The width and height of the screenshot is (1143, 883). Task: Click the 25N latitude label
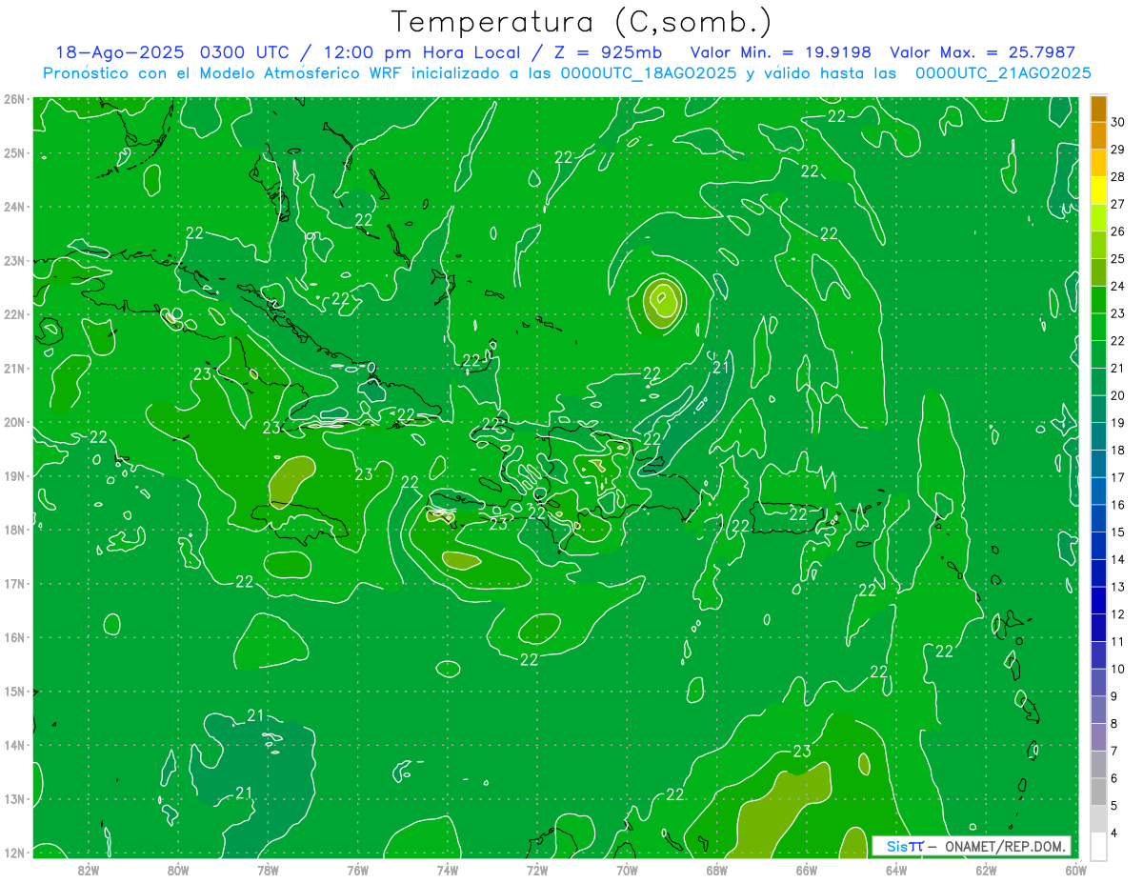click(x=14, y=153)
